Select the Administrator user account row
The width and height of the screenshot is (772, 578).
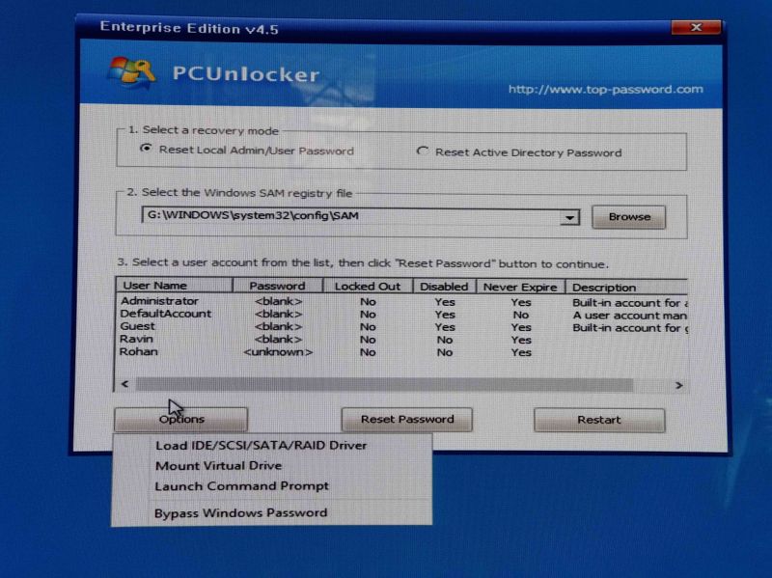tap(401, 301)
